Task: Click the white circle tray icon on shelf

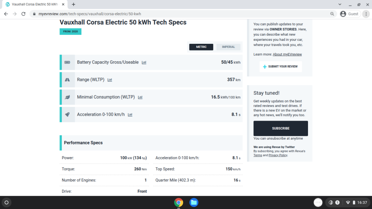Action: (318, 203)
